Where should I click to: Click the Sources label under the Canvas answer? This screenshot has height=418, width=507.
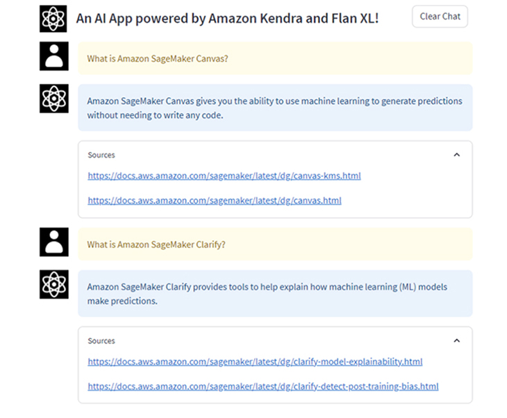(101, 155)
